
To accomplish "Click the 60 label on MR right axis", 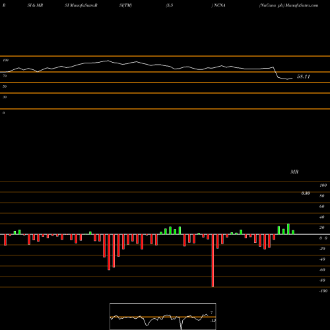I will pyautogui.click(x=322, y=207).
